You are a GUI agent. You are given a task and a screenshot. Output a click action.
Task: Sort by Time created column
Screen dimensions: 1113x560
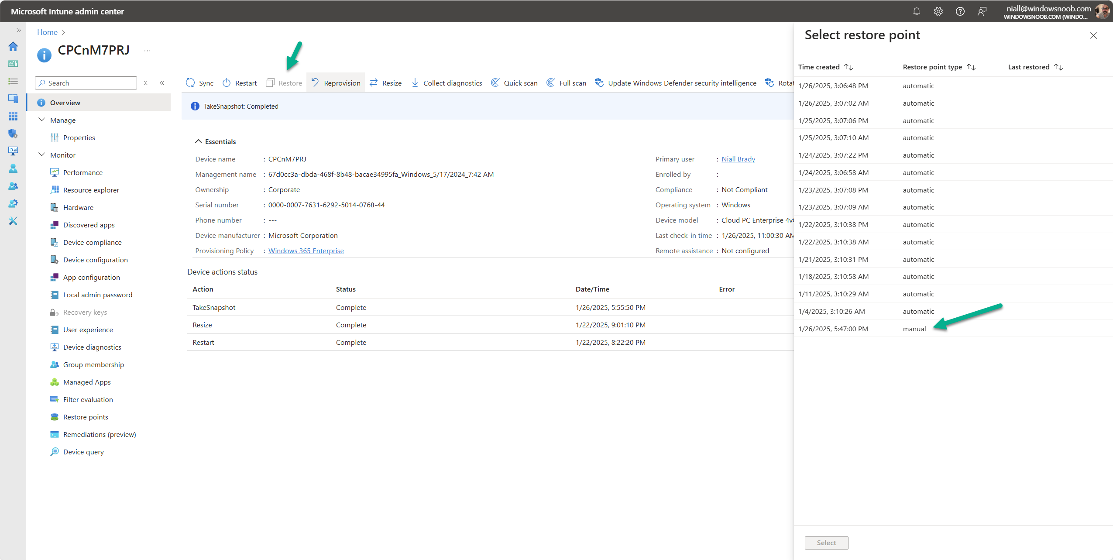pos(825,67)
